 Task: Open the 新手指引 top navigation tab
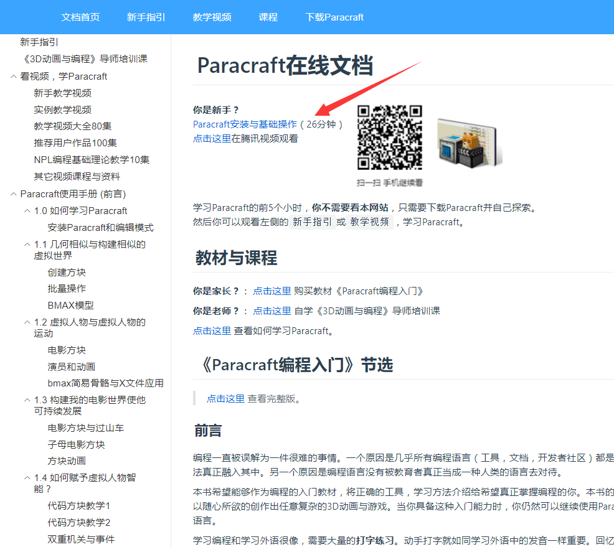coord(146,17)
